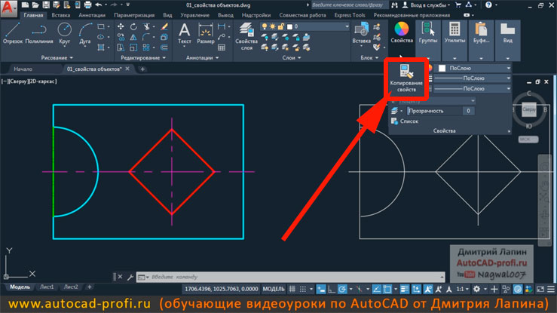Toggle object snap tracking in status bar

[x=376, y=289]
